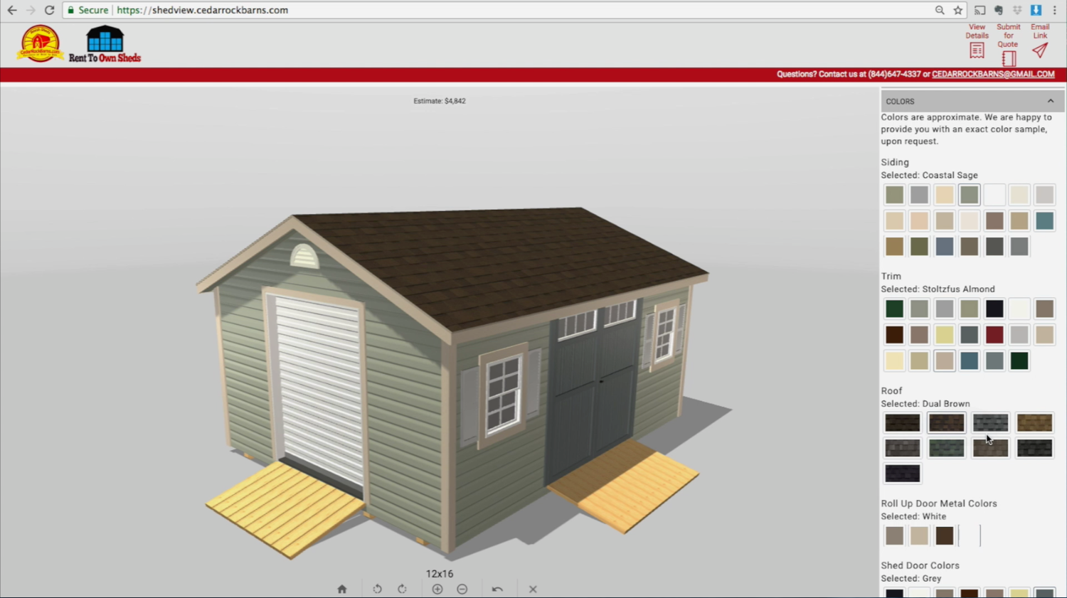This screenshot has width=1067, height=598.
Task: Send the design using the Email Link icon
Action: coord(1040,50)
